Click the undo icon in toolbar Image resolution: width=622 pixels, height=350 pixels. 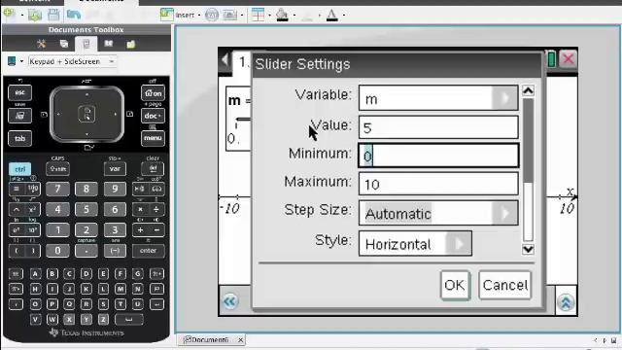[74, 15]
